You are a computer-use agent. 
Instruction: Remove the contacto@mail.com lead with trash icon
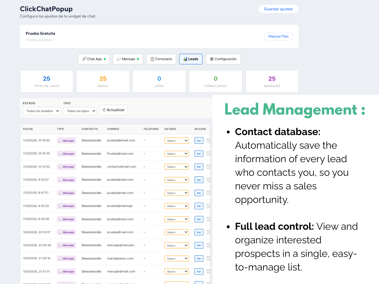208,167
